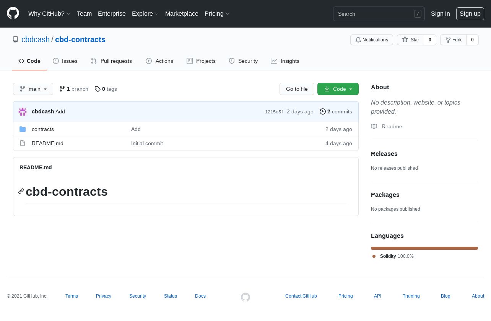The height and width of the screenshot is (321, 491).
Task: Click the gray GitHub logo in footer
Action: (245, 297)
